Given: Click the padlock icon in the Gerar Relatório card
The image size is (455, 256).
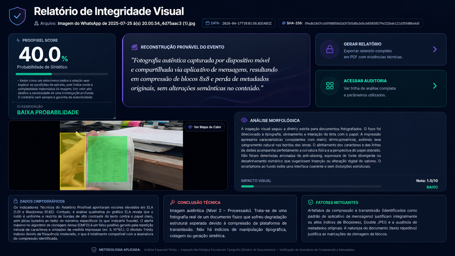Looking at the screenshot, I should point(329,50).
